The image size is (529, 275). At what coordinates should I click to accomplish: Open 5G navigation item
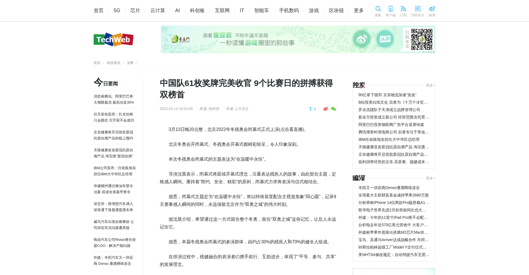click(117, 10)
